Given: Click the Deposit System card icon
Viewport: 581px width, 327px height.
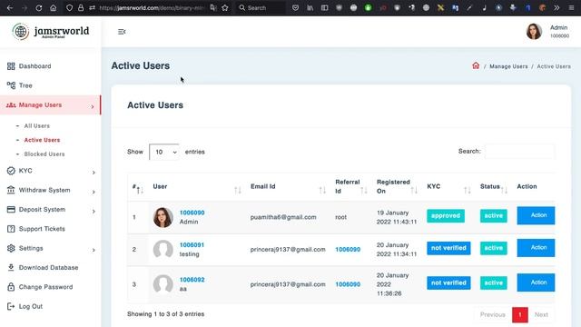Looking at the screenshot, I should tap(11, 210).
